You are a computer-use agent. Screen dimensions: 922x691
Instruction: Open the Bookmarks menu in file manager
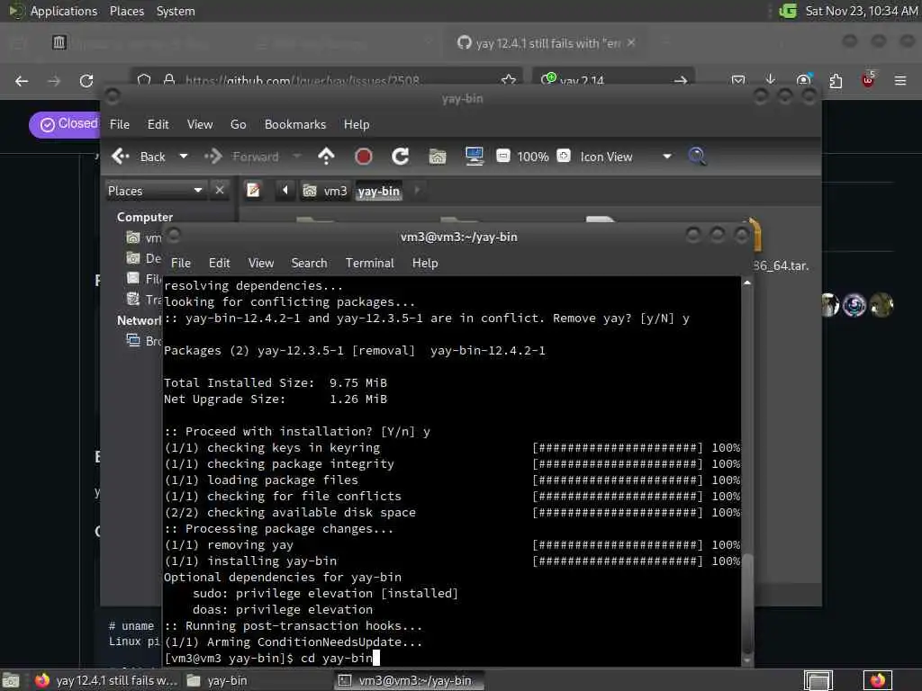pos(295,124)
